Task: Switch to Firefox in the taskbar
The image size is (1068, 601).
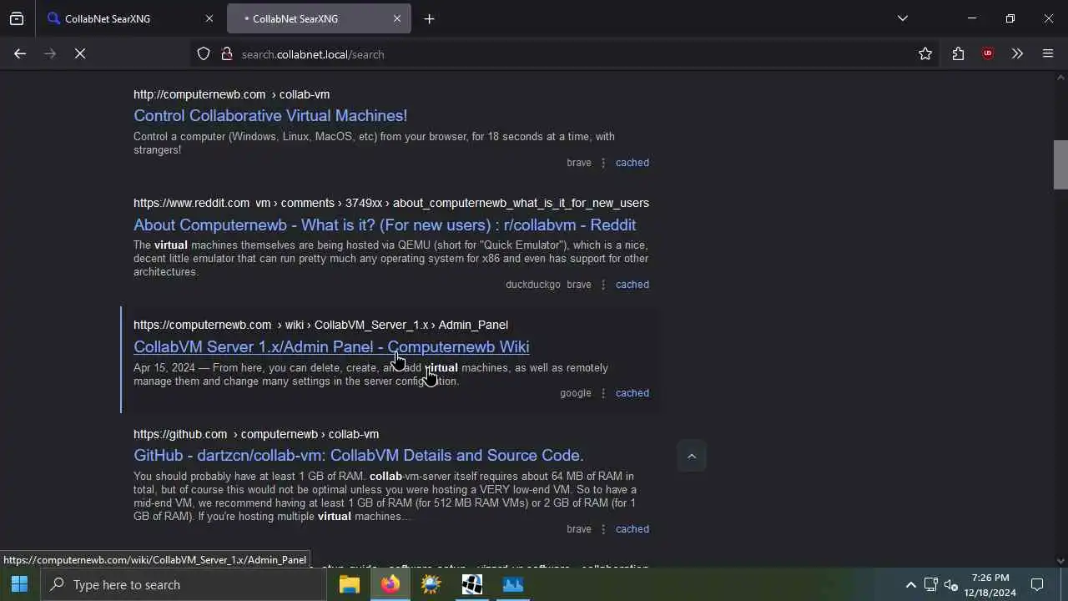Action: (390, 584)
